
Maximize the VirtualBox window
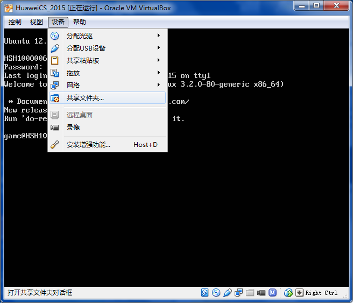click(316, 5)
